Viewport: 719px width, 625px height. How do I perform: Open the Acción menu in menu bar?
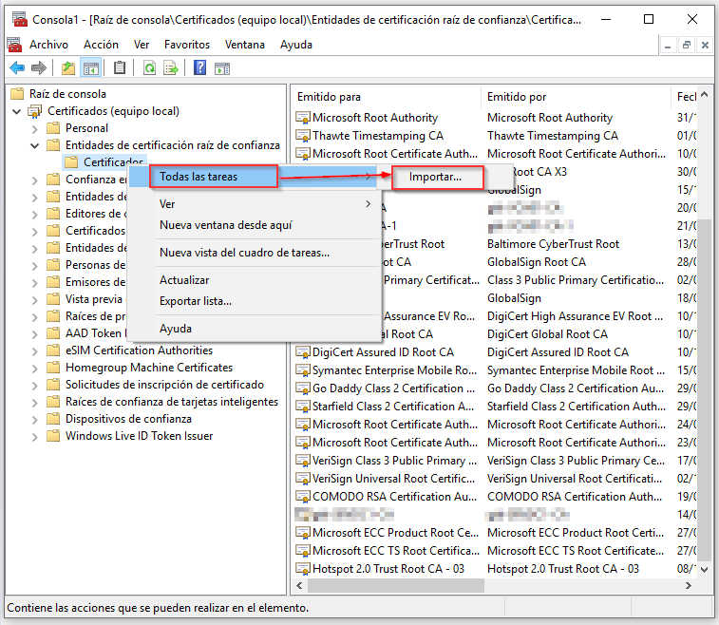point(101,45)
